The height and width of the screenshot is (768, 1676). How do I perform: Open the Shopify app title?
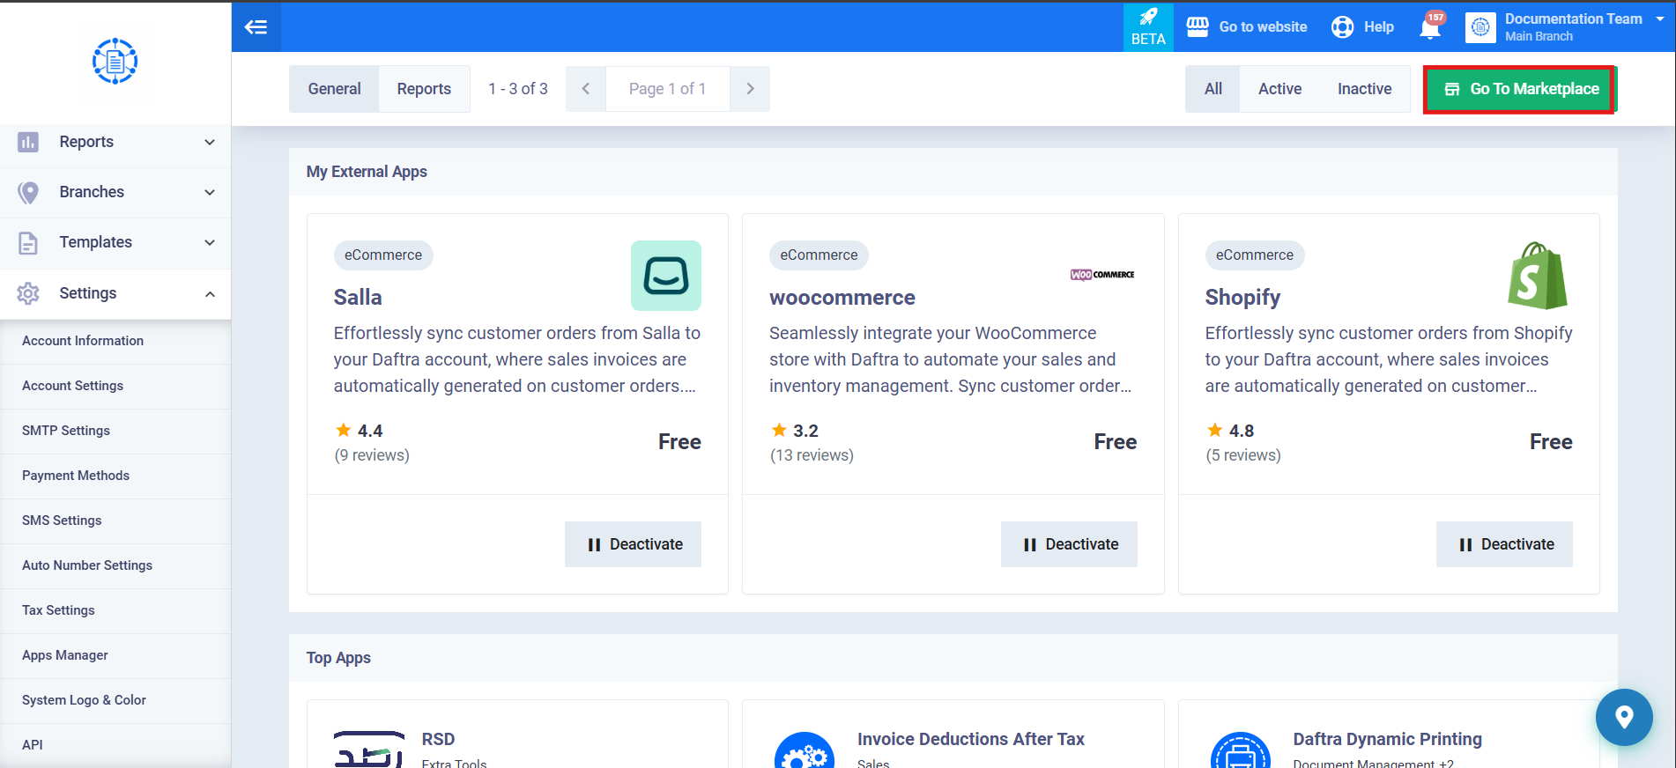coord(1242,298)
